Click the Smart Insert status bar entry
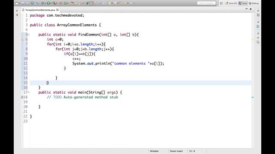The height and width of the screenshot is (154, 275). 176,151
